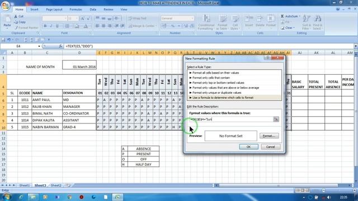This screenshot has height=201, width=358.
Task: Expand the formula bar
Action: (x=356, y=46)
